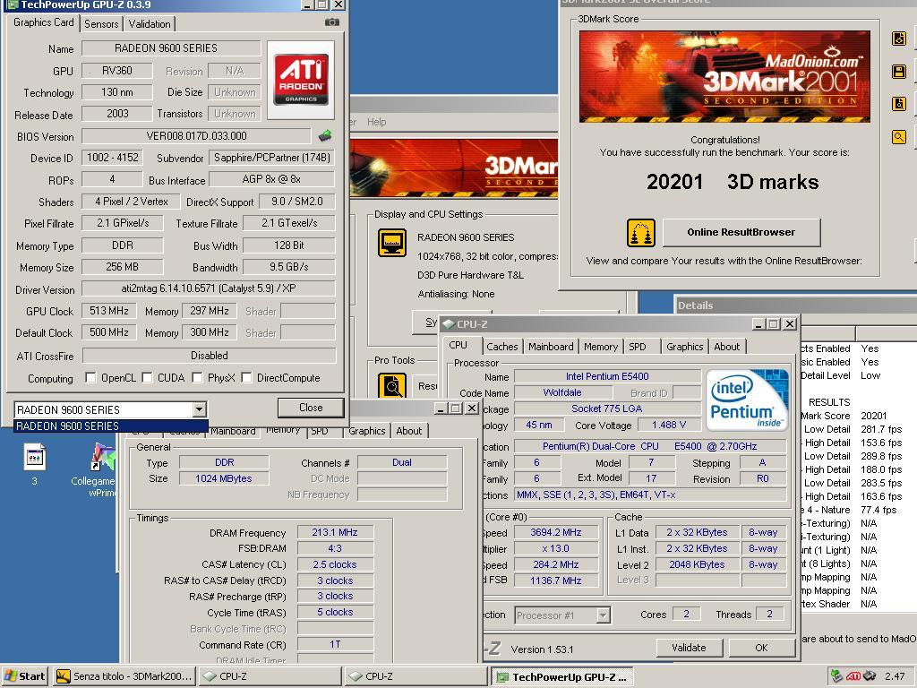This screenshot has width=917, height=688.
Task: Click the ATI tray icon in the system tray
Action: coord(853,676)
